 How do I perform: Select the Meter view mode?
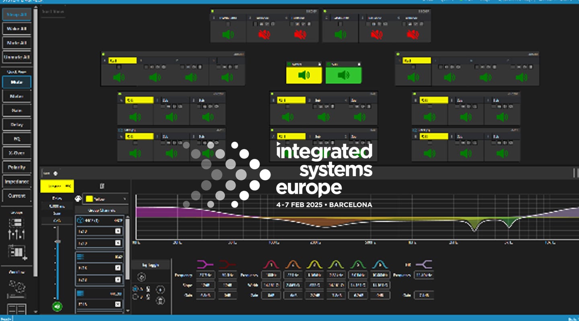pos(16,96)
